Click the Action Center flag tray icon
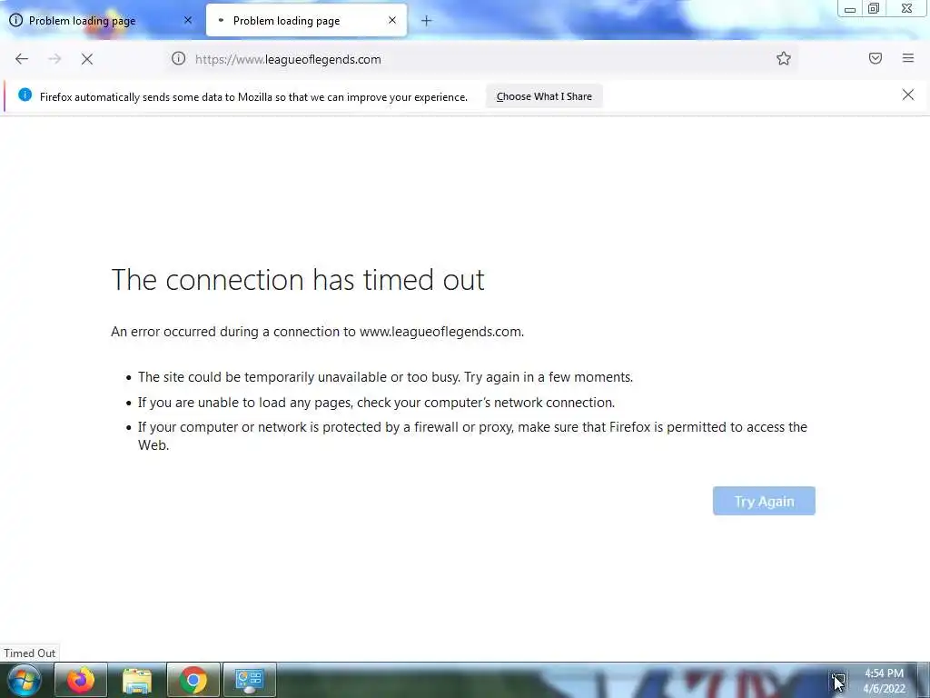 pos(838,681)
